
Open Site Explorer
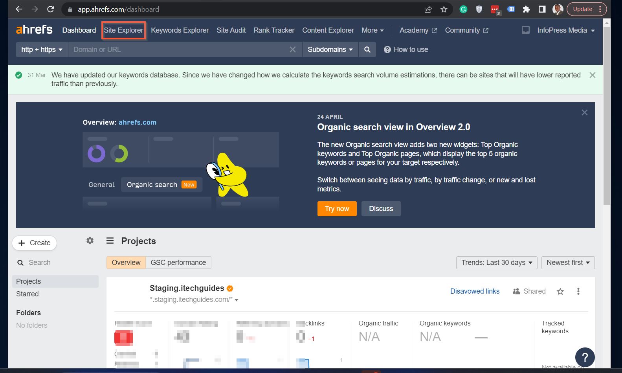(x=123, y=30)
